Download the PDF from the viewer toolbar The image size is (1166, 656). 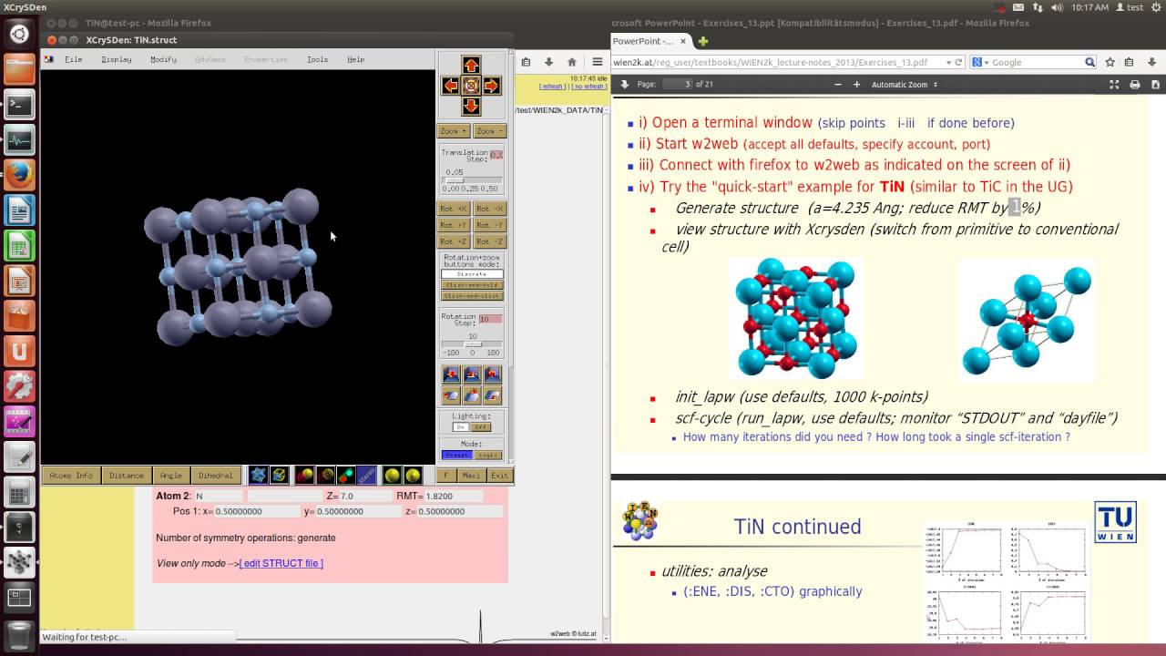coord(1155,85)
